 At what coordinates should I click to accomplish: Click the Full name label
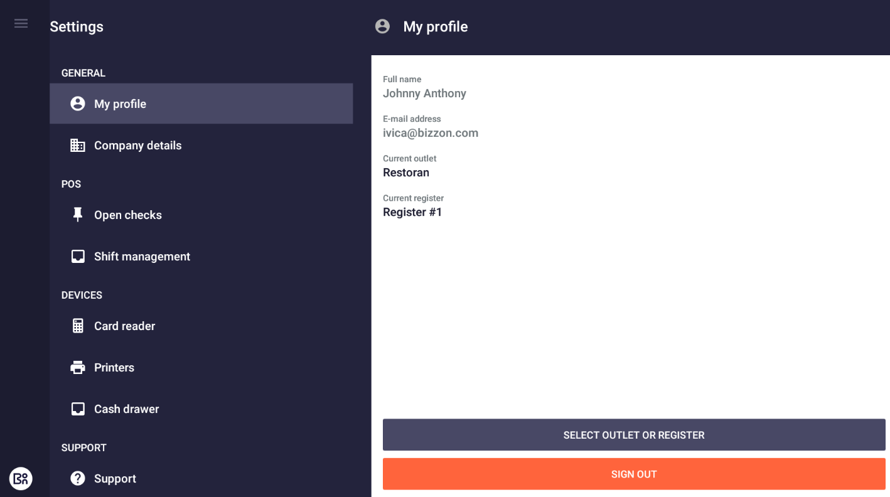(402, 79)
